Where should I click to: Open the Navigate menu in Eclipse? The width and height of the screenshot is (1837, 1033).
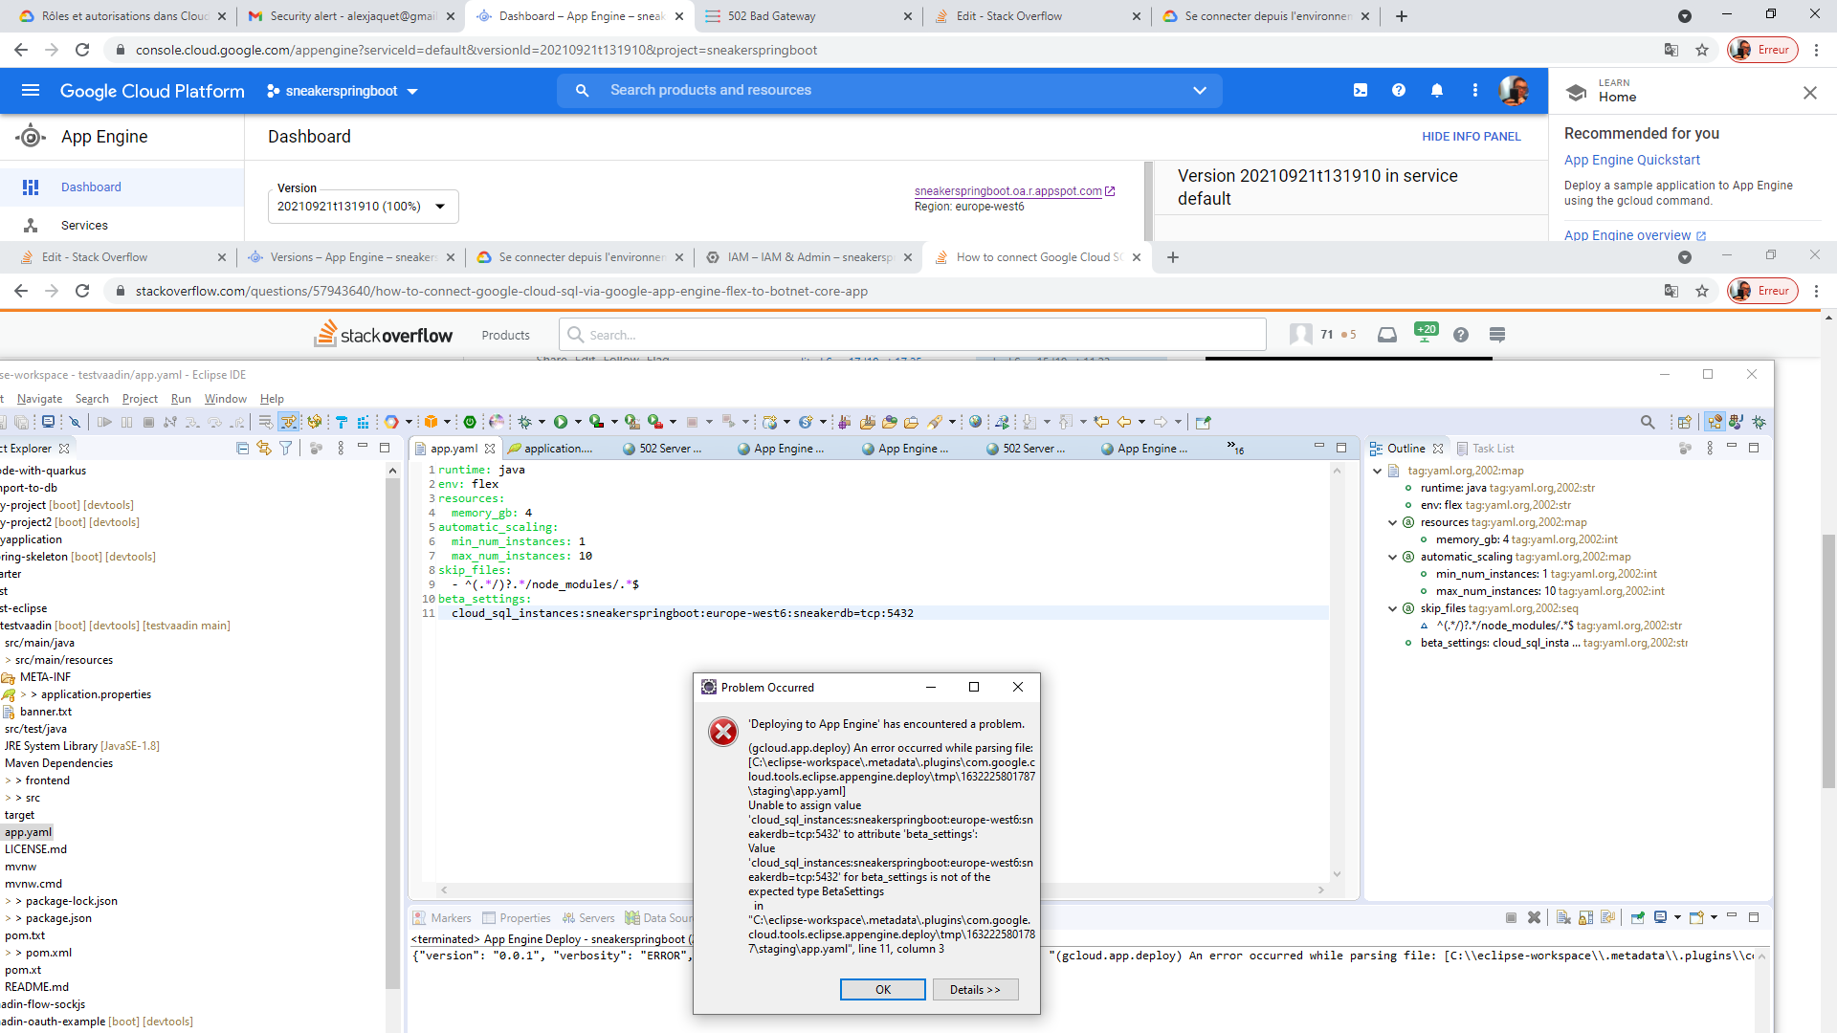pyautogui.click(x=39, y=399)
